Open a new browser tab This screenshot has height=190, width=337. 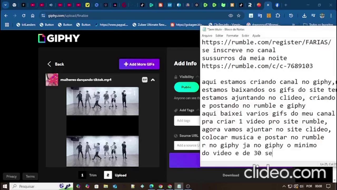coord(286,5)
